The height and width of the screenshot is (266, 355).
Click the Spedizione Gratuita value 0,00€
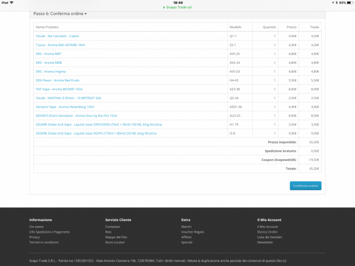[x=315, y=151]
